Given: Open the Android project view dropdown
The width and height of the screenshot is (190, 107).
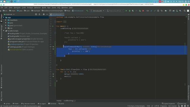Looking at the screenshot, I should coord(9,14).
